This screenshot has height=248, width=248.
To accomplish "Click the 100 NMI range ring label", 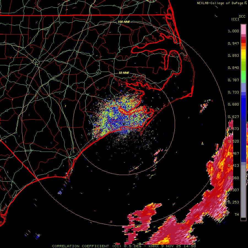I will point(124,22).
